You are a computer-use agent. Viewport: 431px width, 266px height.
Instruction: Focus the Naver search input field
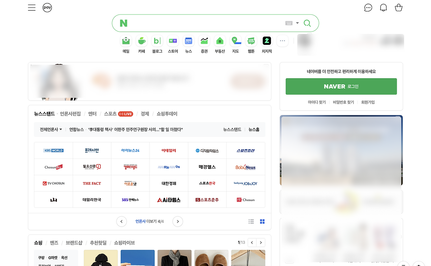tap(206, 23)
